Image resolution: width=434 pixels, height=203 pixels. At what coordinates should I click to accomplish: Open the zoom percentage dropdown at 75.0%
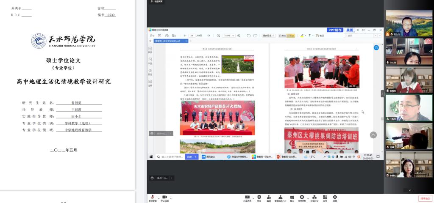click(x=230, y=36)
